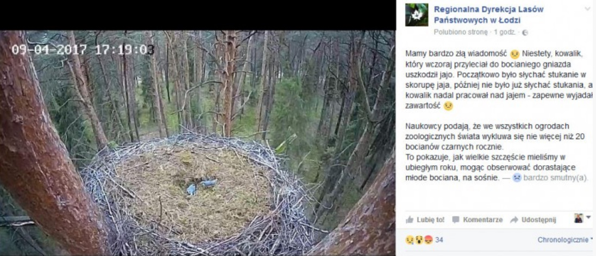
Task: Click the Komentarze text label
Action: [x=483, y=220]
